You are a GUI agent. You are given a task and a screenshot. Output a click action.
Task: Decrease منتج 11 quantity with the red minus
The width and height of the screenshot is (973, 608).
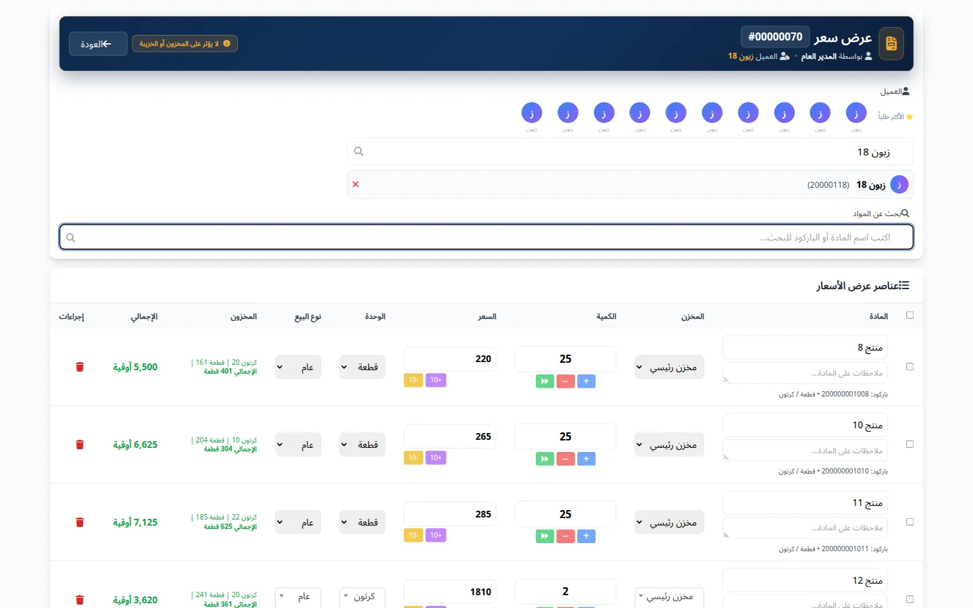(566, 536)
